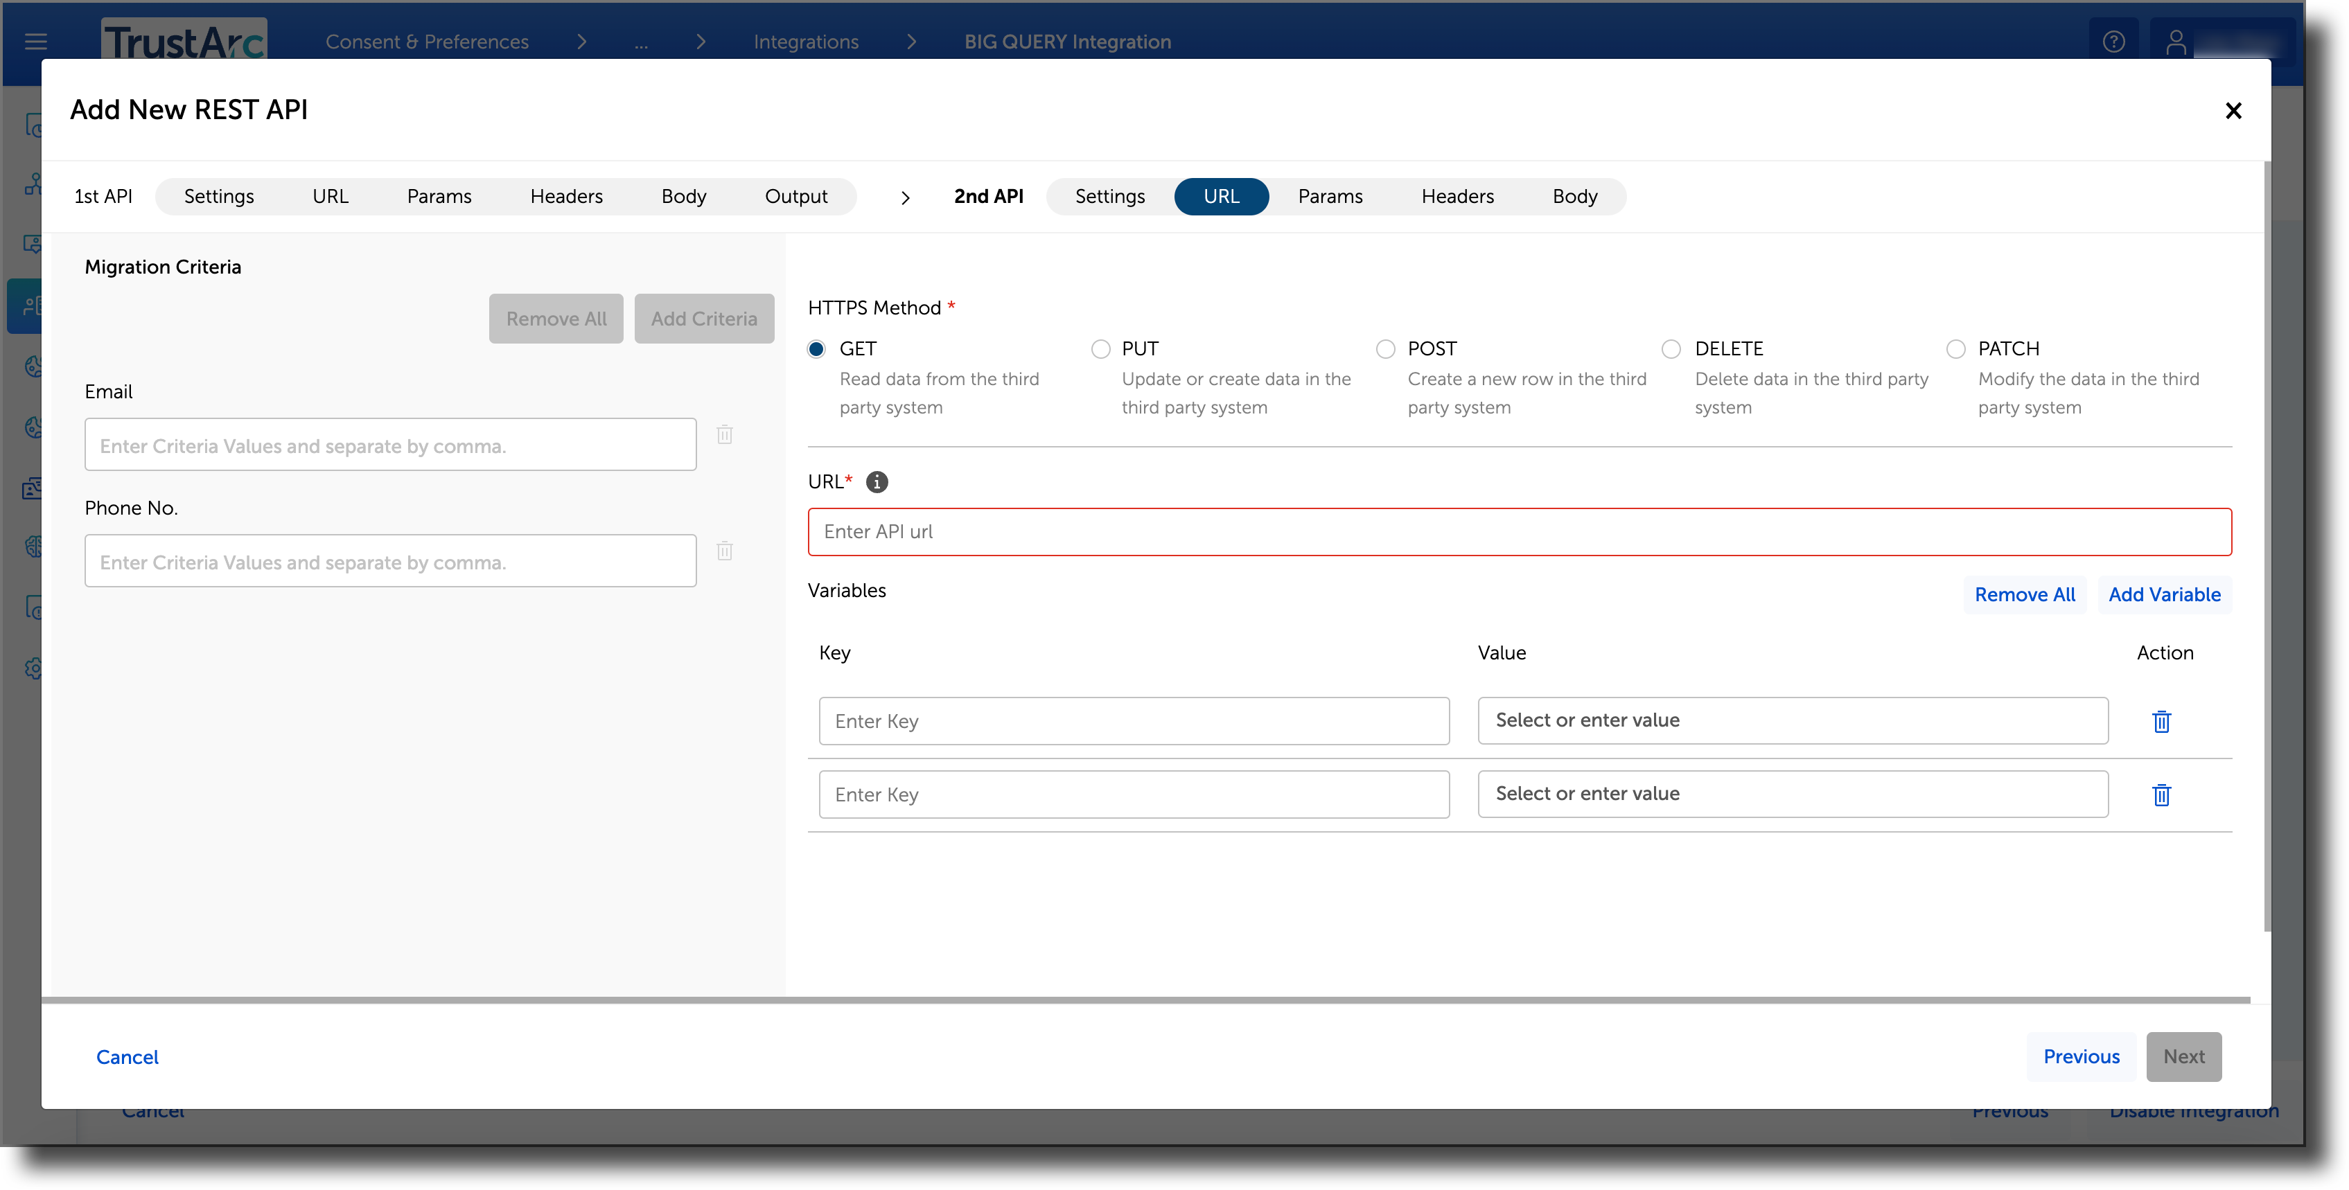Open the settings gear in the sidebar
2349x1190 pixels.
click(x=34, y=668)
